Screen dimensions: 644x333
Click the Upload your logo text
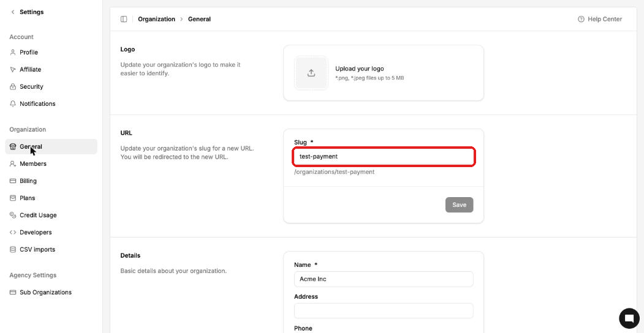click(359, 69)
